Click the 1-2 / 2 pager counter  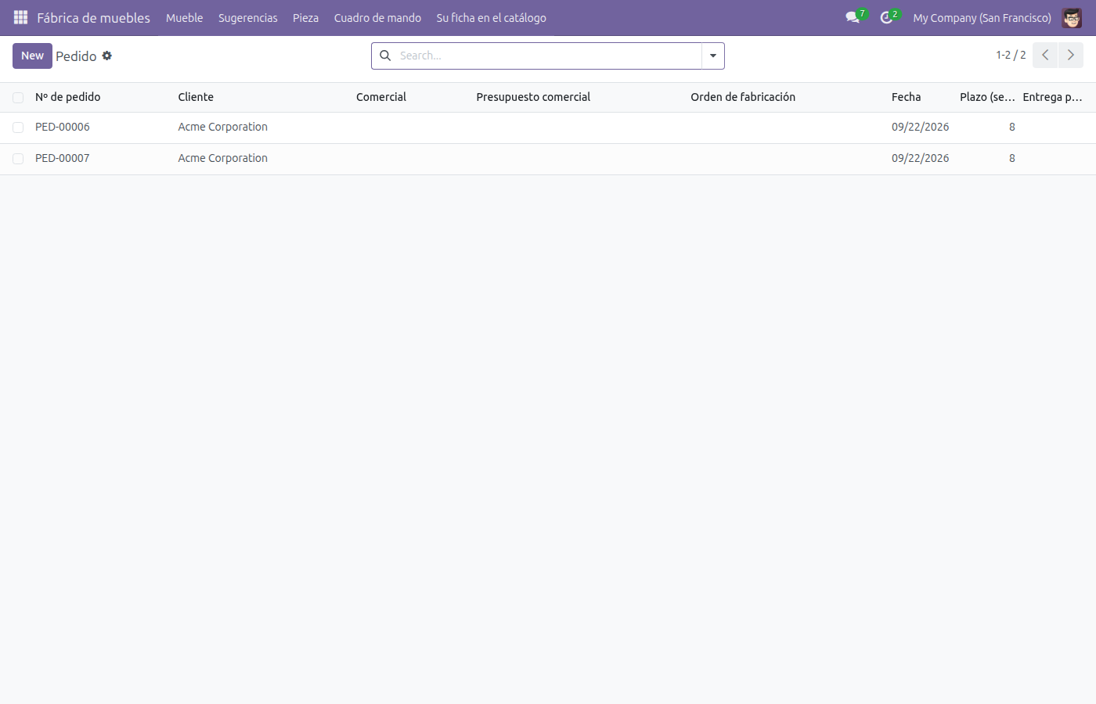[x=1011, y=56]
